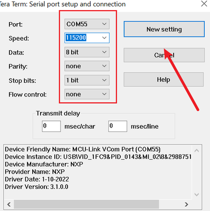Screen dimensions: 210x211
Task: Close the Serial port setup dialog
Action: pos(204,4)
